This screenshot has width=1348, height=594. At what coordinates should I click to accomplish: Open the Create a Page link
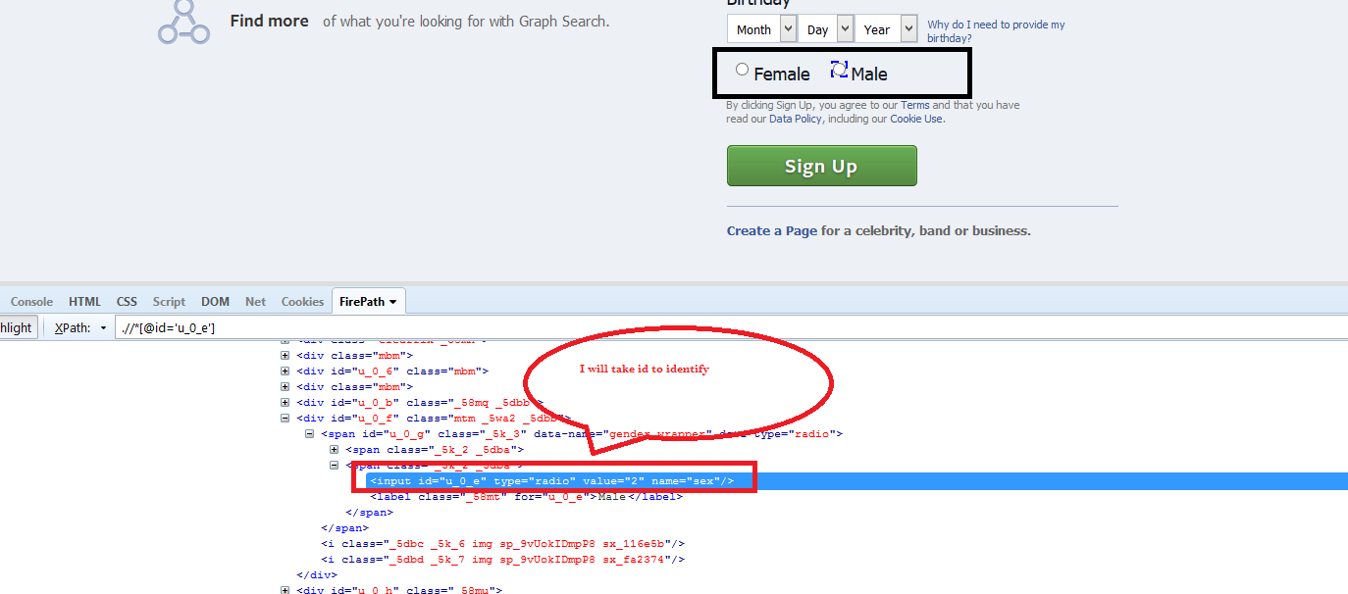(770, 230)
